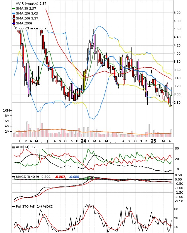This screenshot has width=187, height=233.
Task: Select the ADX(14) 9.20 indicator label
Action: tap(26, 147)
